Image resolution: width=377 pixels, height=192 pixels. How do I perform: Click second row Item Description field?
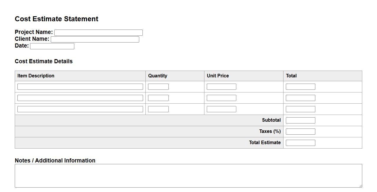(x=80, y=98)
